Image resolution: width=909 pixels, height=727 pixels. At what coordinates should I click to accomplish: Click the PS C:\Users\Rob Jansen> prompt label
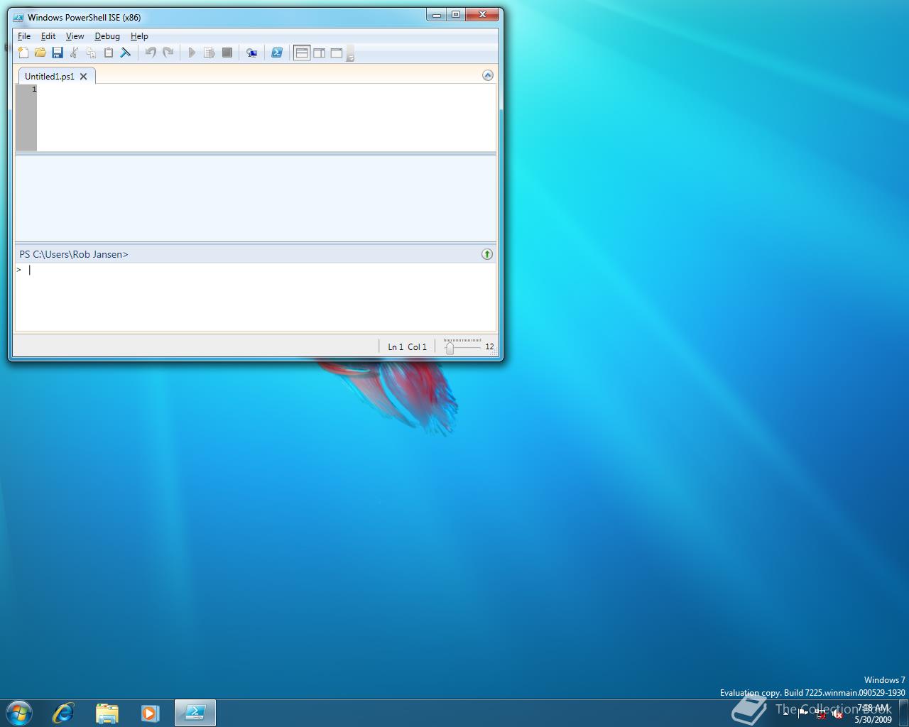[74, 254]
